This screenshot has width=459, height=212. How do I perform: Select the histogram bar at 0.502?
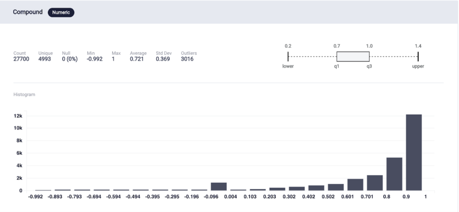[336, 187]
